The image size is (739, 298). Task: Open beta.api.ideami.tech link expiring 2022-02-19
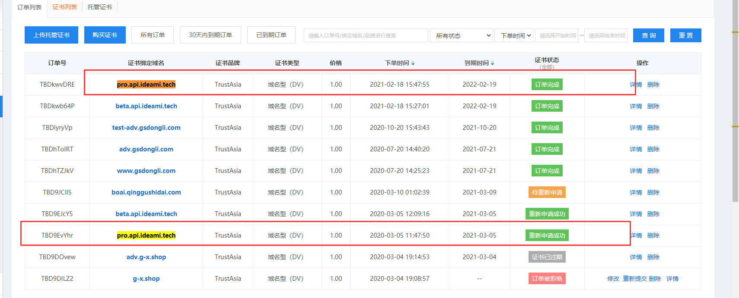(x=146, y=106)
